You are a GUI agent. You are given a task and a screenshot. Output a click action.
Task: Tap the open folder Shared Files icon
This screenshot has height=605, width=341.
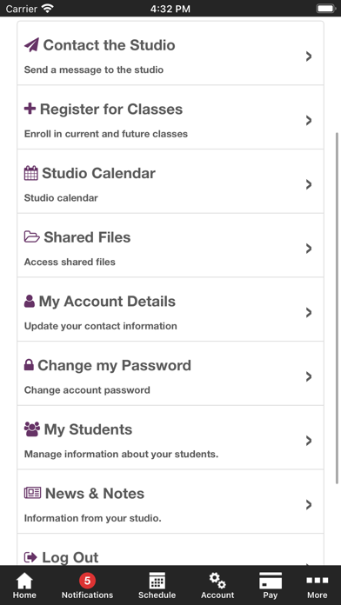pos(31,236)
